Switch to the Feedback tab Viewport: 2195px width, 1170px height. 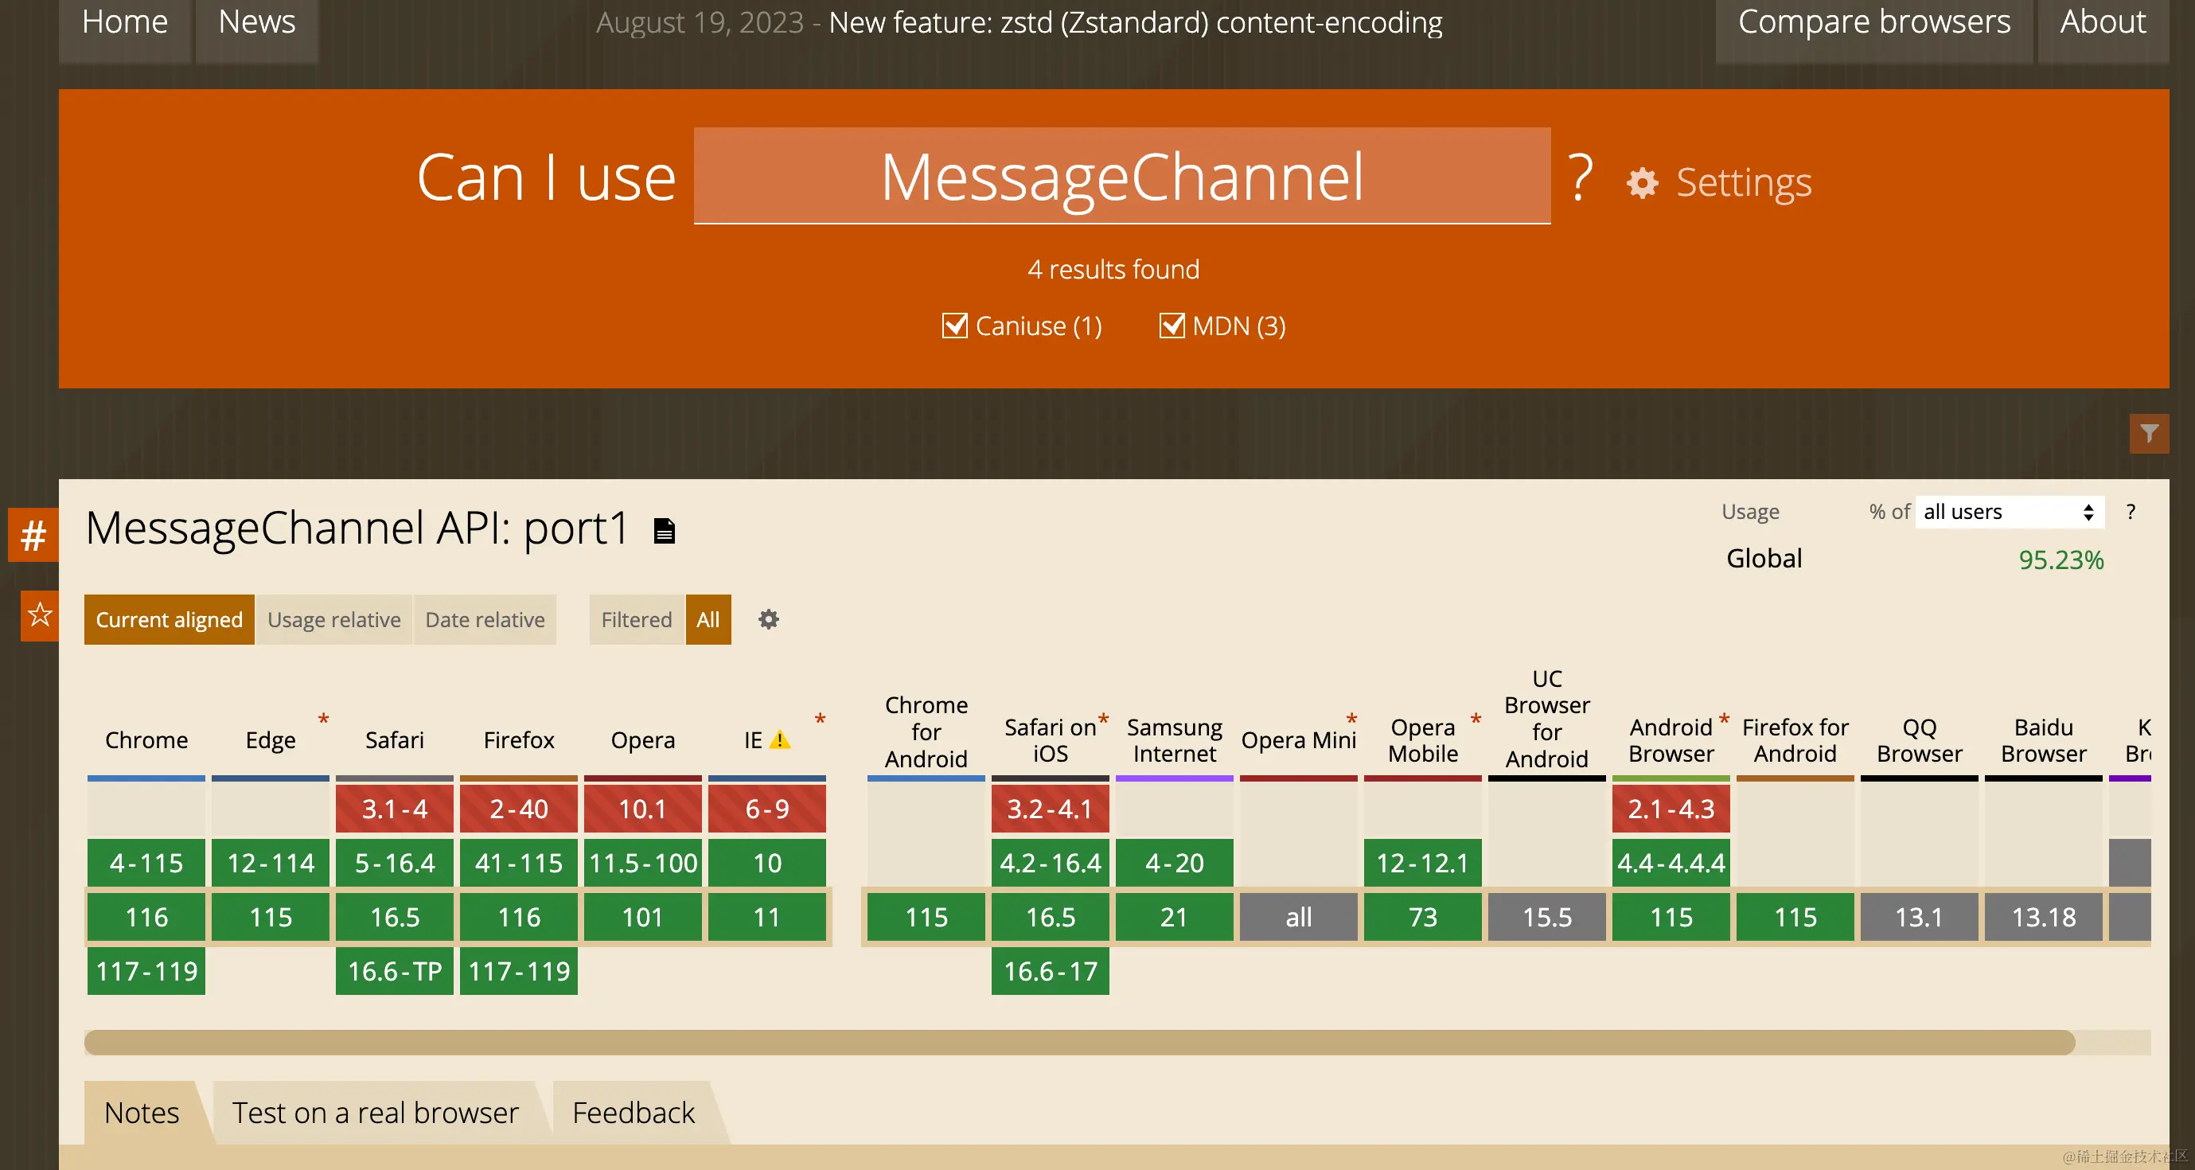pos(633,1112)
